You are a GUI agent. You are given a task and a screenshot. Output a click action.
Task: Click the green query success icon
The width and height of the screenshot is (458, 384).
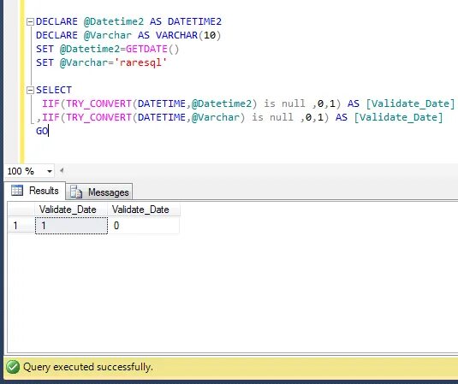[13, 367]
